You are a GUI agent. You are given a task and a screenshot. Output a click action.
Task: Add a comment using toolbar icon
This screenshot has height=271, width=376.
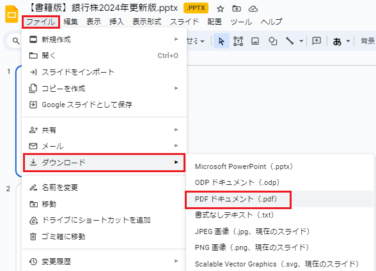click(317, 41)
